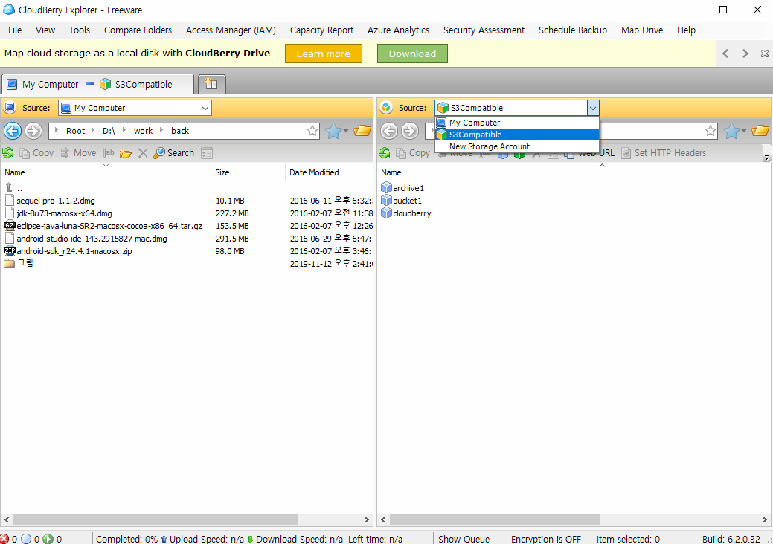Open the left Source My Computer dropdown

tap(135, 108)
